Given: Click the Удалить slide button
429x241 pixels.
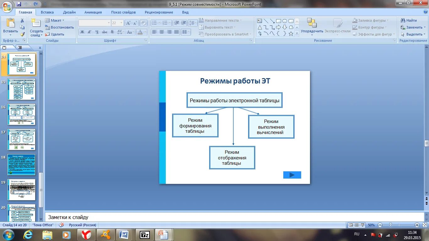Looking at the screenshot, I should 55,34.
